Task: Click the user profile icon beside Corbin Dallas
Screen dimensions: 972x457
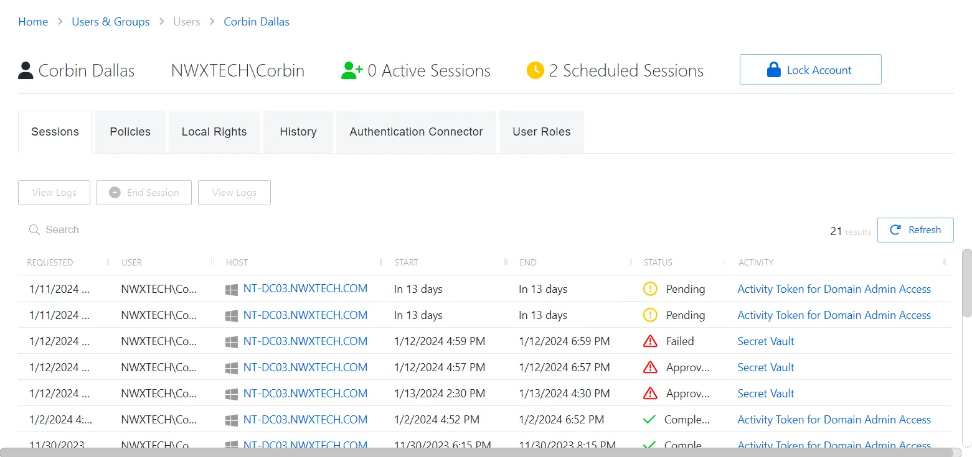Action: pos(26,70)
